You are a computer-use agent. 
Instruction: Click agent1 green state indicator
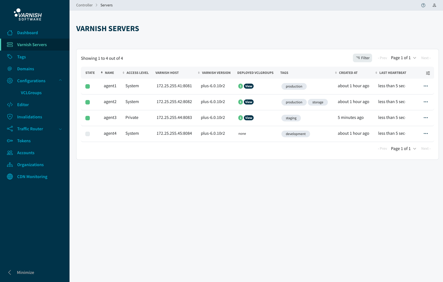pyautogui.click(x=88, y=86)
